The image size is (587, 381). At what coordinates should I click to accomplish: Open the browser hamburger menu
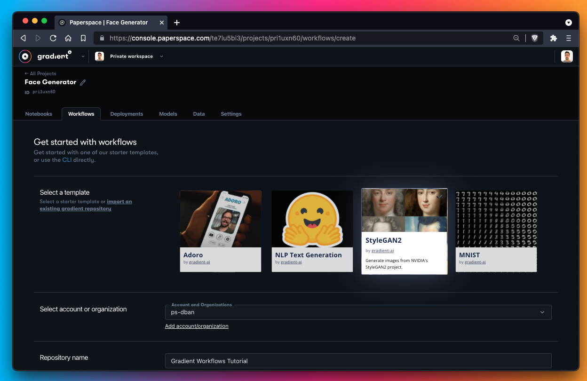pyautogui.click(x=569, y=38)
